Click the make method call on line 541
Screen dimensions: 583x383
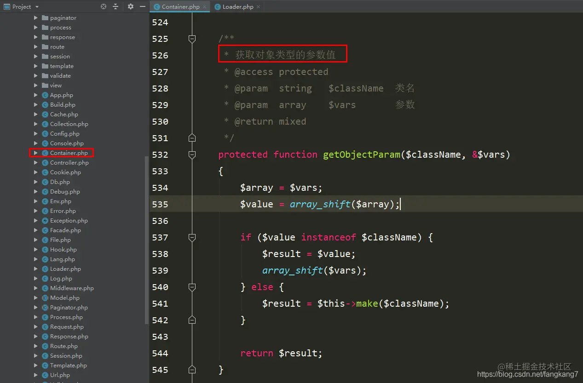point(367,303)
